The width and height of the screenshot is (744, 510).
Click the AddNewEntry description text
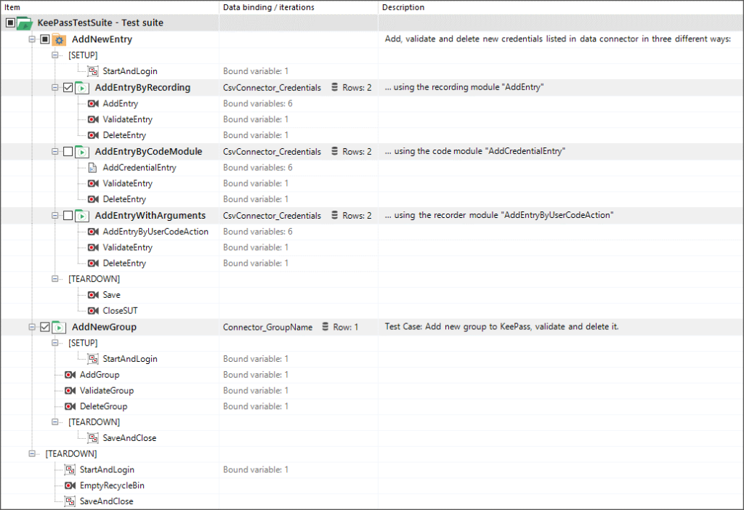point(557,39)
